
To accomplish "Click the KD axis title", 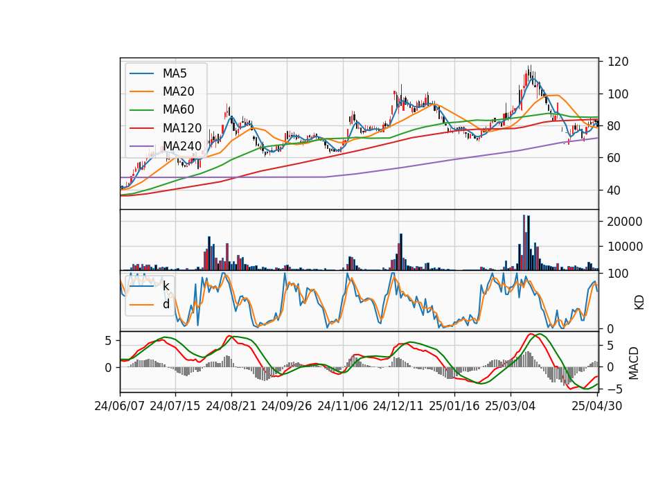I will (639, 302).
